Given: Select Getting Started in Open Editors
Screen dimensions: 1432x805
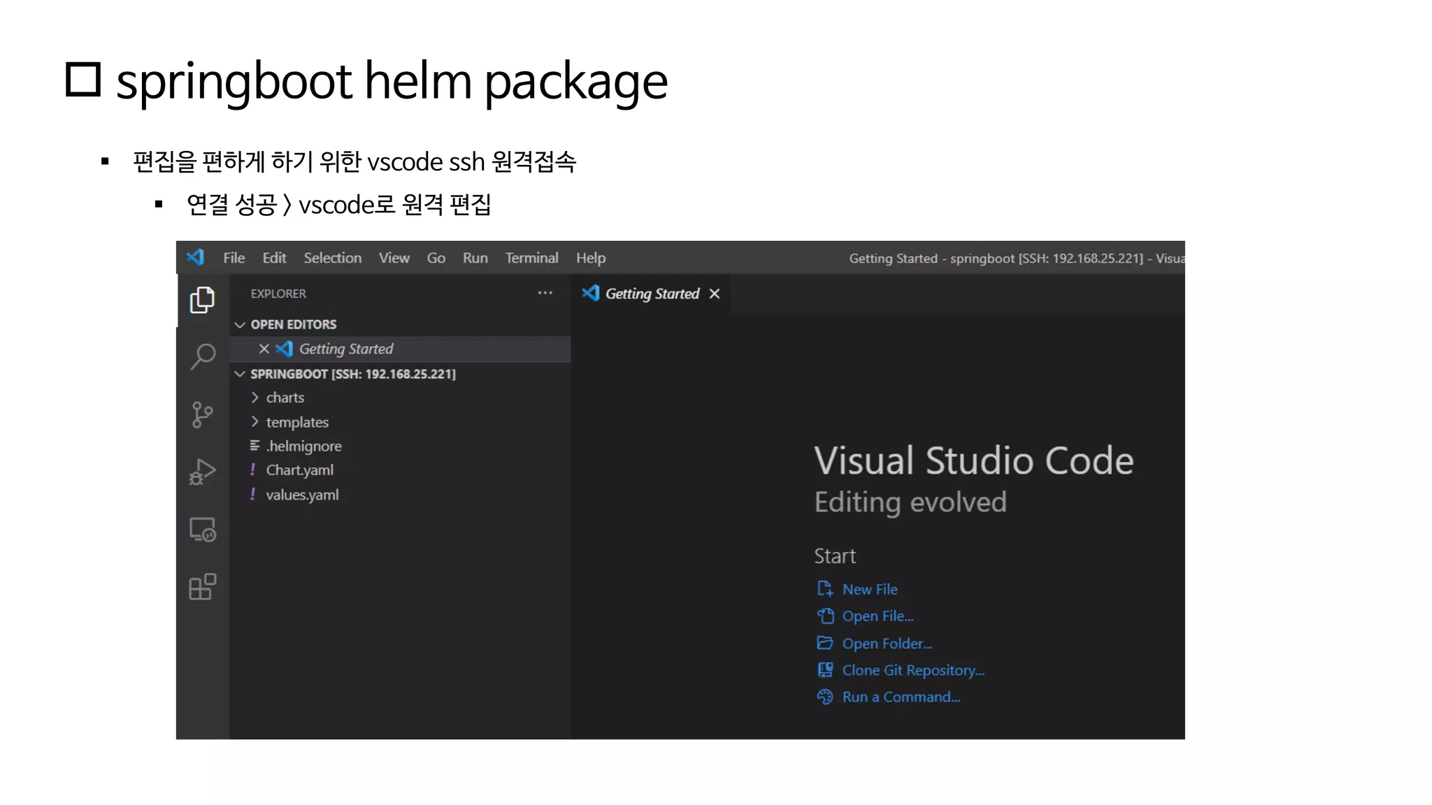Looking at the screenshot, I should pos(401,349).
